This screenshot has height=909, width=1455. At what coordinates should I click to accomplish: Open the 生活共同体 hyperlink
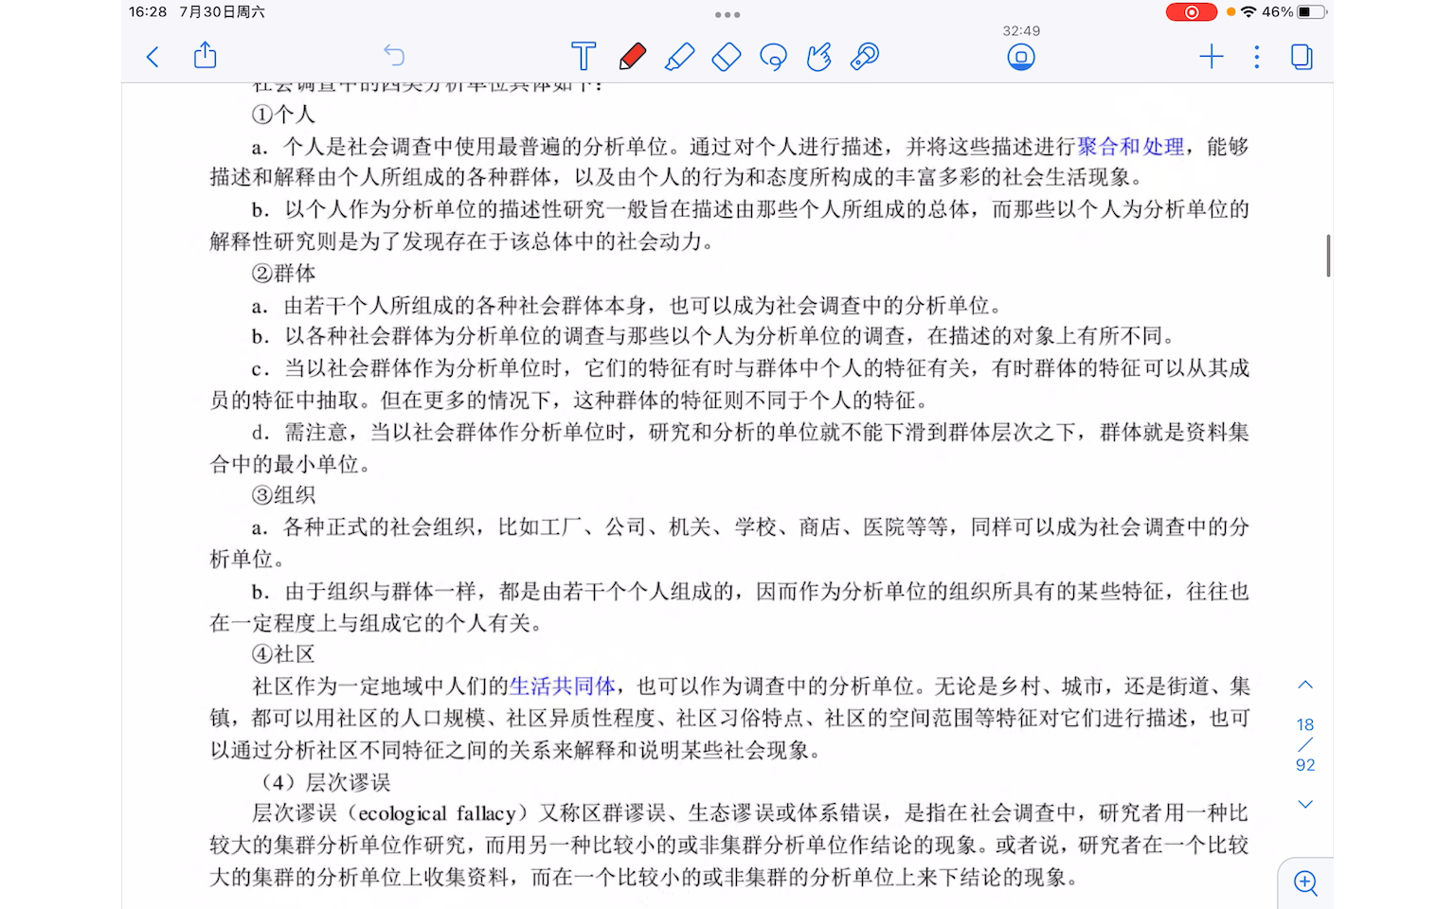coord(562,686)
